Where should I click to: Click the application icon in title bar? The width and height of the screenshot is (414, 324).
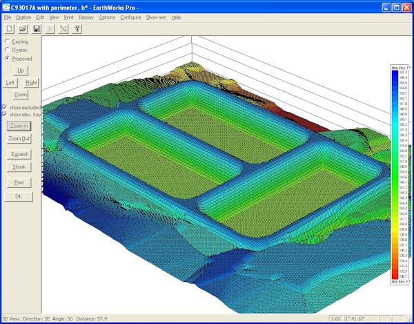pos(6,6)
